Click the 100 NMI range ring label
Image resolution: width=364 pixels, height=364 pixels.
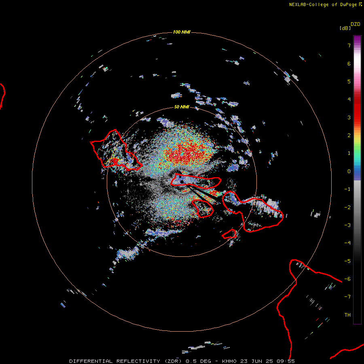182,32
